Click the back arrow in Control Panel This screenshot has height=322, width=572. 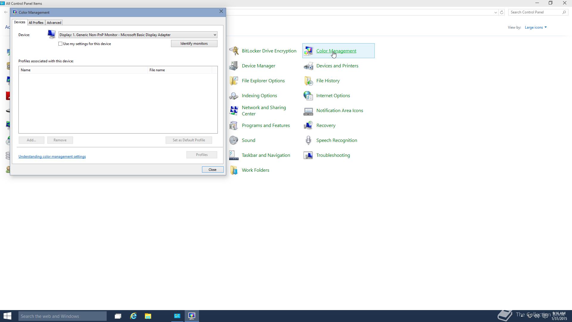pyautogui.click(x=6, y=12)
